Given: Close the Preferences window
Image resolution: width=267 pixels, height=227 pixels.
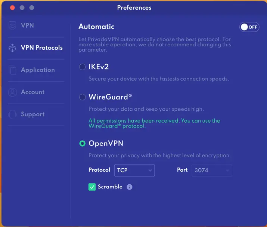Looking at the screenshot, I should [12, 8].
